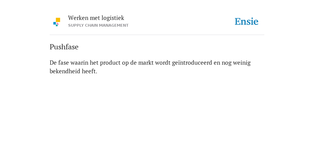The image size is (314, 157).
Task: Click the word 'bekendheid' in the definition
Action: (x=65, y=71)
